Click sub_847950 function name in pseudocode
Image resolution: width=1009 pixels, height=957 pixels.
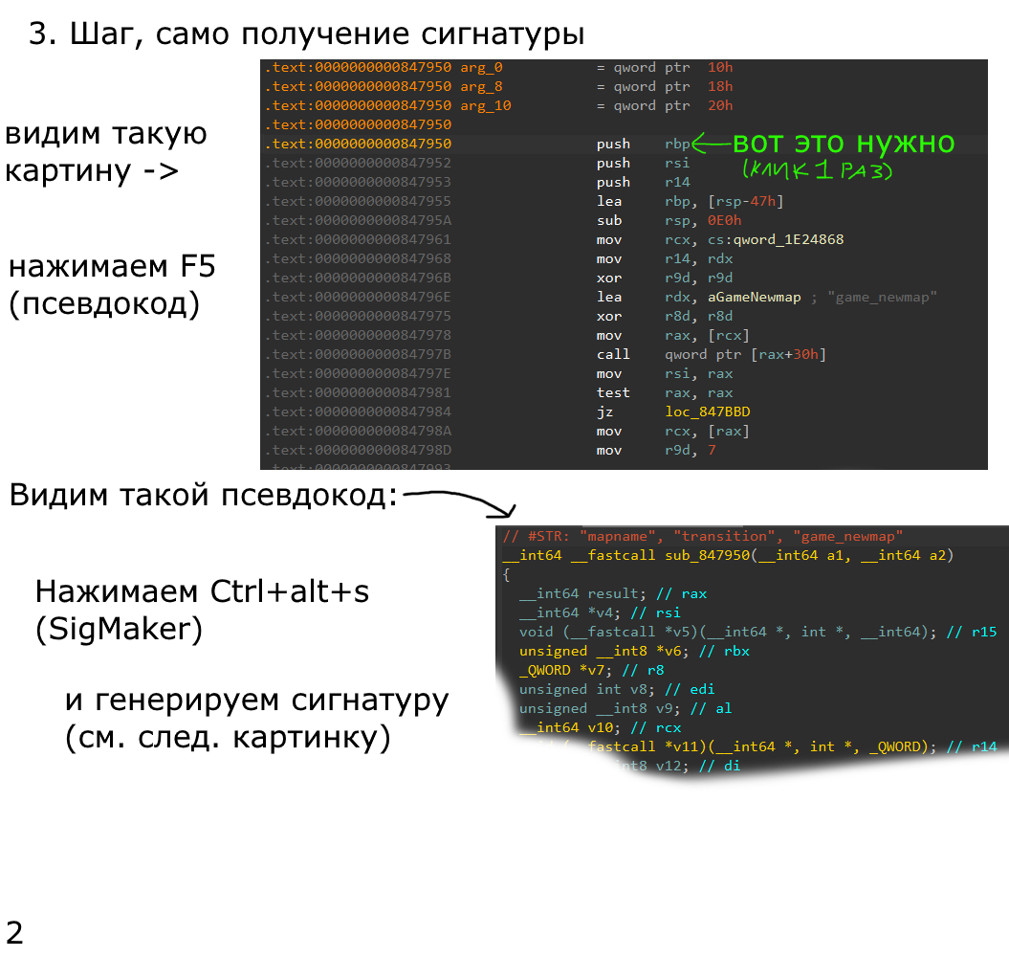(707, 555)
